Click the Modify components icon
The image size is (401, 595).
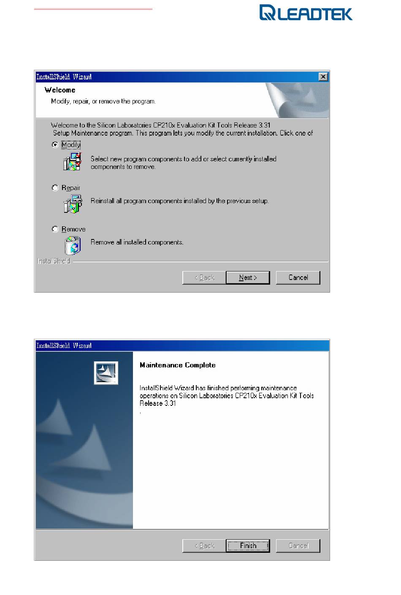click(72, 162)
